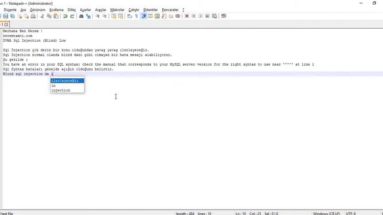Click the ABC spell check icon
Viewport: 383px width, 215px height.
tap(223, 16)
